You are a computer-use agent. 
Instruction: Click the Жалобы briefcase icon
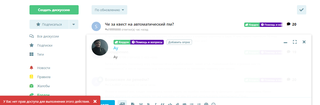tap(32, 86)
